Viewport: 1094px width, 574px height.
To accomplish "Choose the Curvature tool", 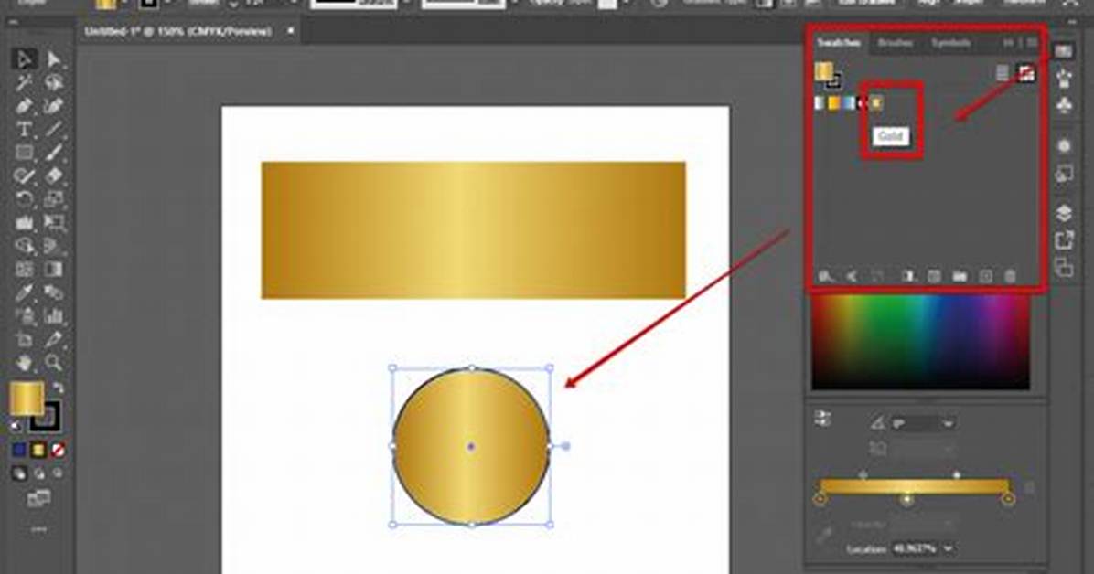I will tap(54, 106).
